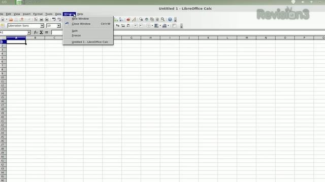Screen dimensions: 325x182
Task: Apply Percent number format icon
Action: coord(117,26)
